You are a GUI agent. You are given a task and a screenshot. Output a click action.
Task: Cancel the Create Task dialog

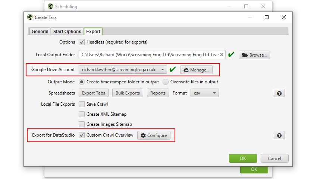click(274, 159)
